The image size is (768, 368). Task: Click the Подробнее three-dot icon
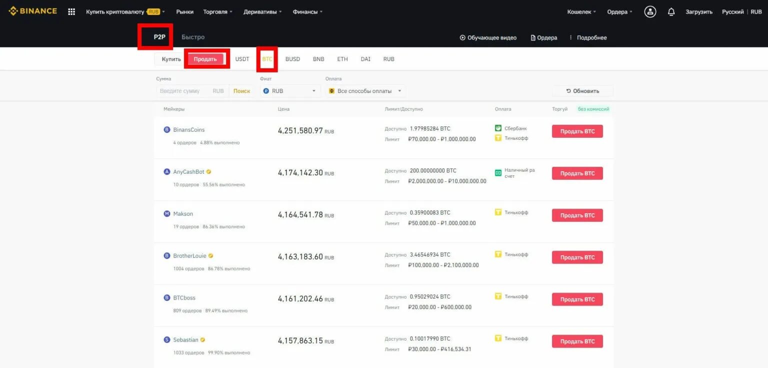coord(570,37)
